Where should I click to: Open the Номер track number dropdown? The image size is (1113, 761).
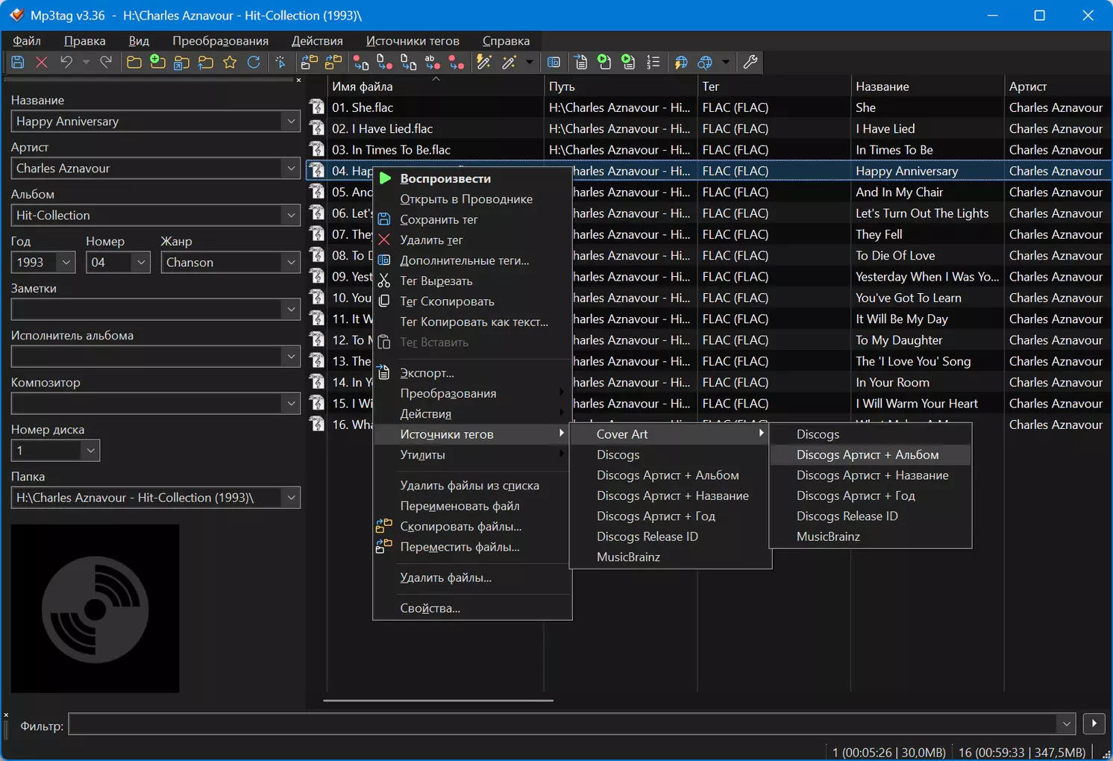coord(141,263)
